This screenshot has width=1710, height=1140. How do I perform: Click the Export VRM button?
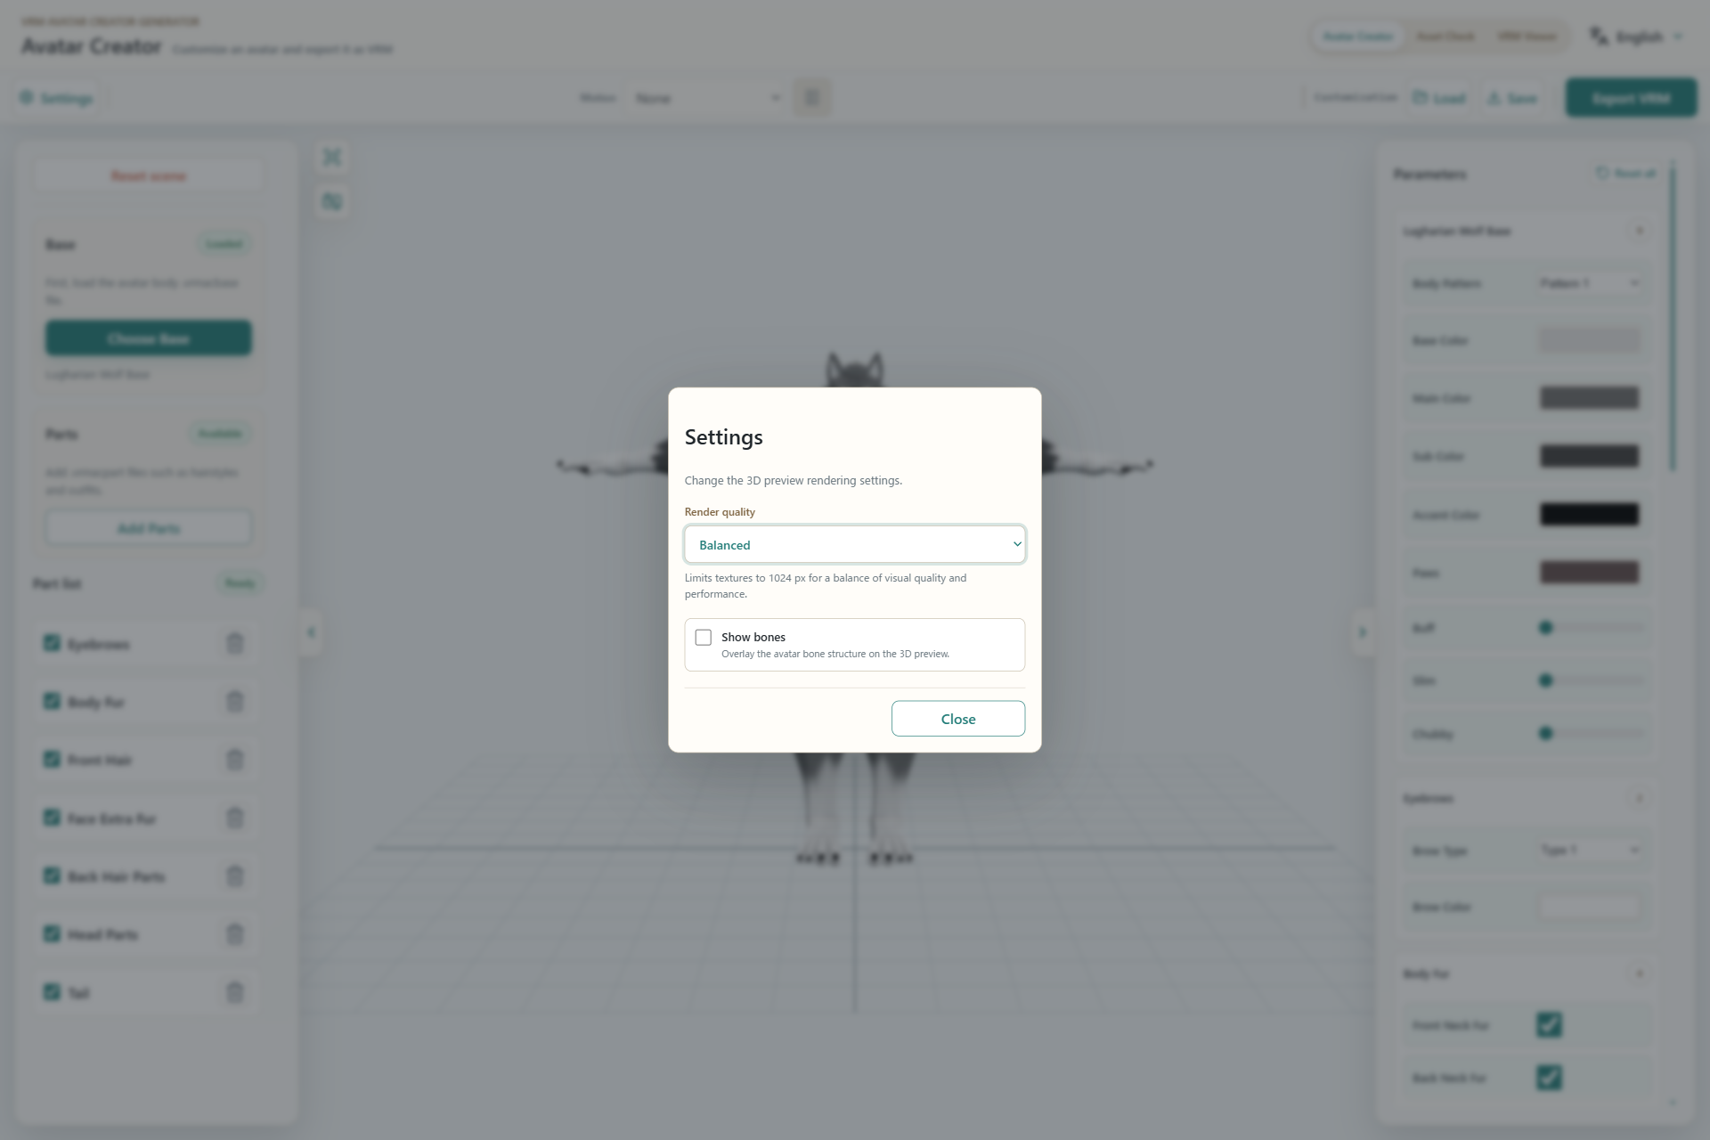1631,98
